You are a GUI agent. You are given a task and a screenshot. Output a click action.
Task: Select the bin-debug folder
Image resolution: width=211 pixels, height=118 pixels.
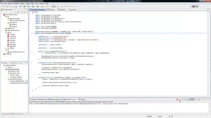tap(11, 48)
